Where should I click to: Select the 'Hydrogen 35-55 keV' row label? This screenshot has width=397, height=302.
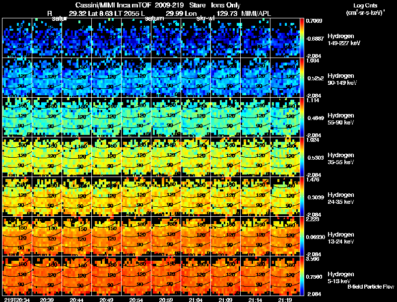(x=341, y=159)
